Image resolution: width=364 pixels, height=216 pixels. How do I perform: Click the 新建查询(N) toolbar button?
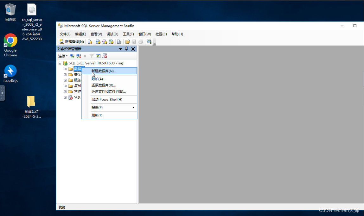72,42
